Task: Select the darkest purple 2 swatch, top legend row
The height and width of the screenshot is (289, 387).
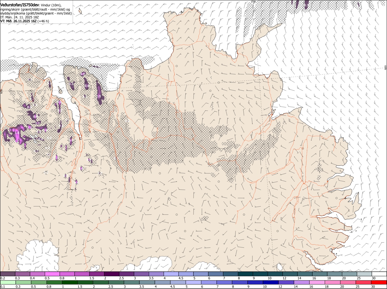Action: (112, 274)
